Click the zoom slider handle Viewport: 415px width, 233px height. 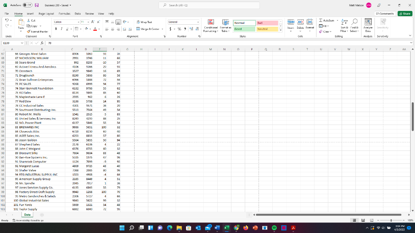point(391,220)
